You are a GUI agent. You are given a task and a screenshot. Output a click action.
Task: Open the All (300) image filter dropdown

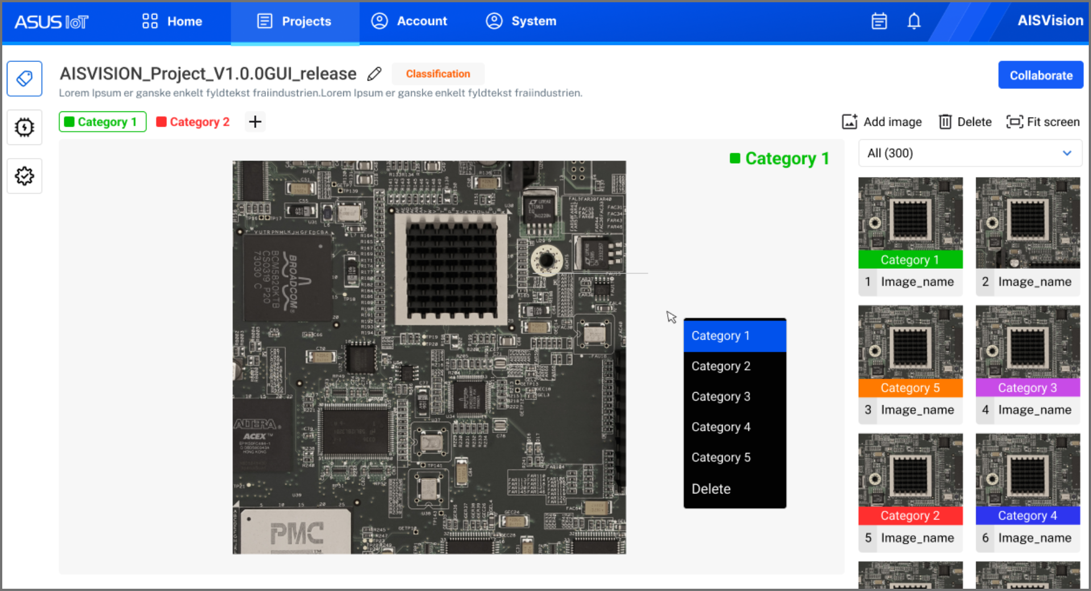(970, 153)
